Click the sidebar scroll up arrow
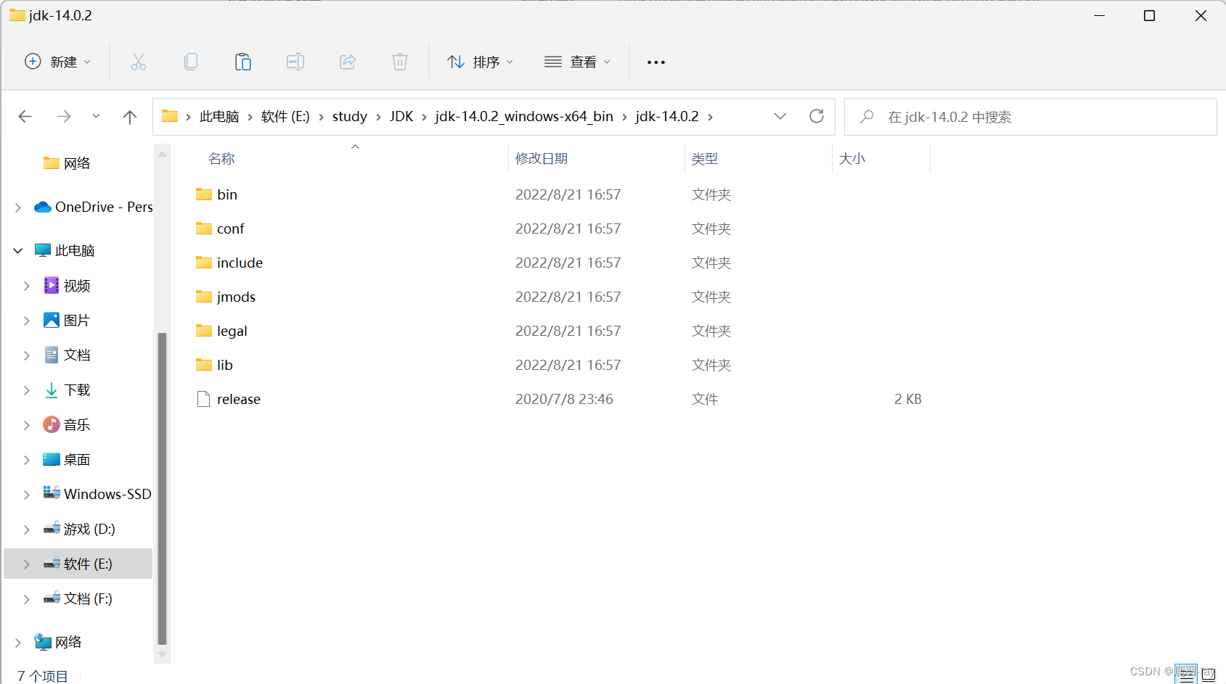 (163, 154)
